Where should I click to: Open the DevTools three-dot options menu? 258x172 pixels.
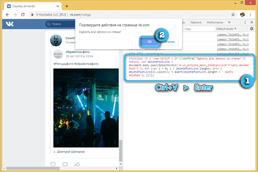tap(244, 22)
